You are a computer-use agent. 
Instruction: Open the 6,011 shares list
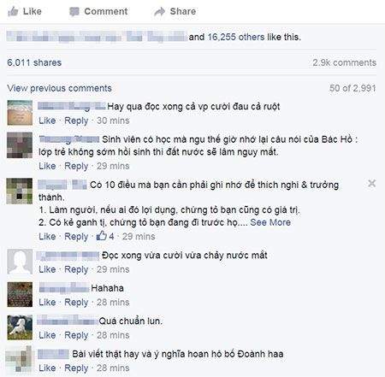[34, 62]
